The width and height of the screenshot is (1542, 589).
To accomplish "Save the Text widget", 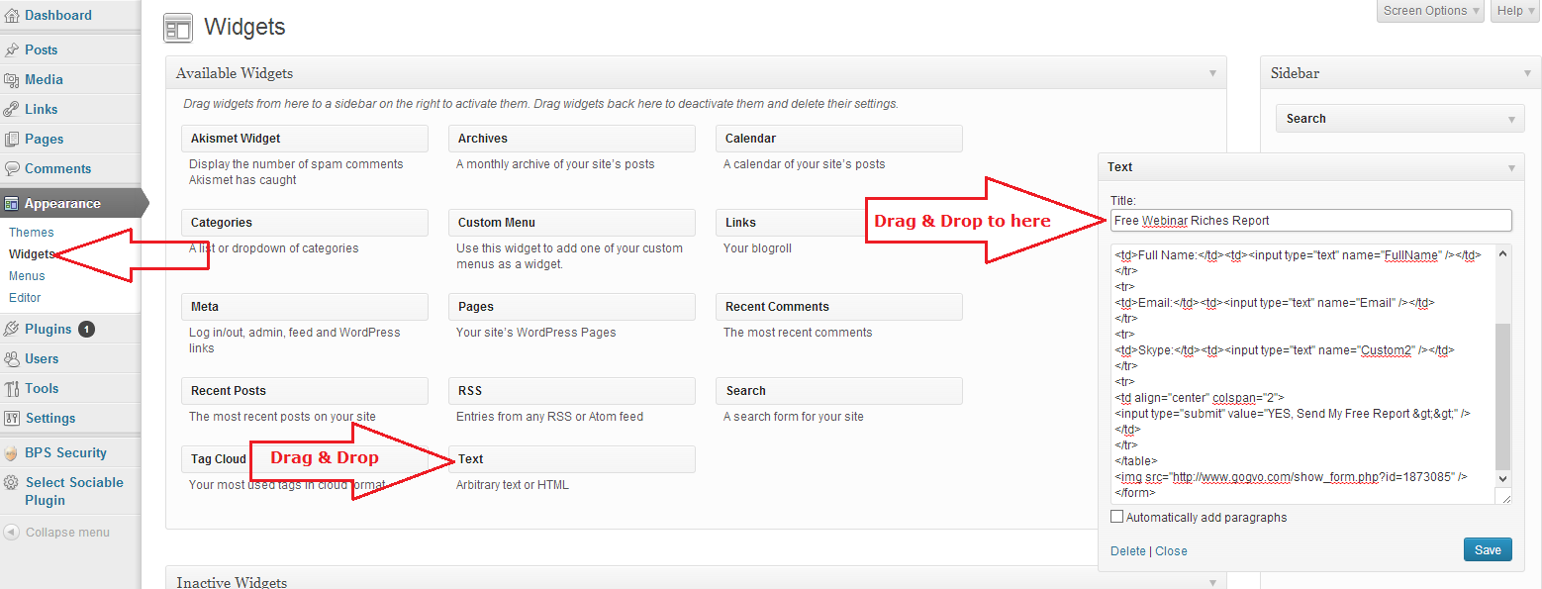I will click(1487, 550).
